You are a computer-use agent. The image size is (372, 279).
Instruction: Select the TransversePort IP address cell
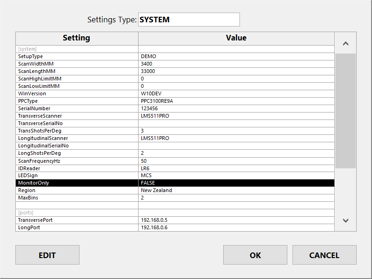coord(236,220)
